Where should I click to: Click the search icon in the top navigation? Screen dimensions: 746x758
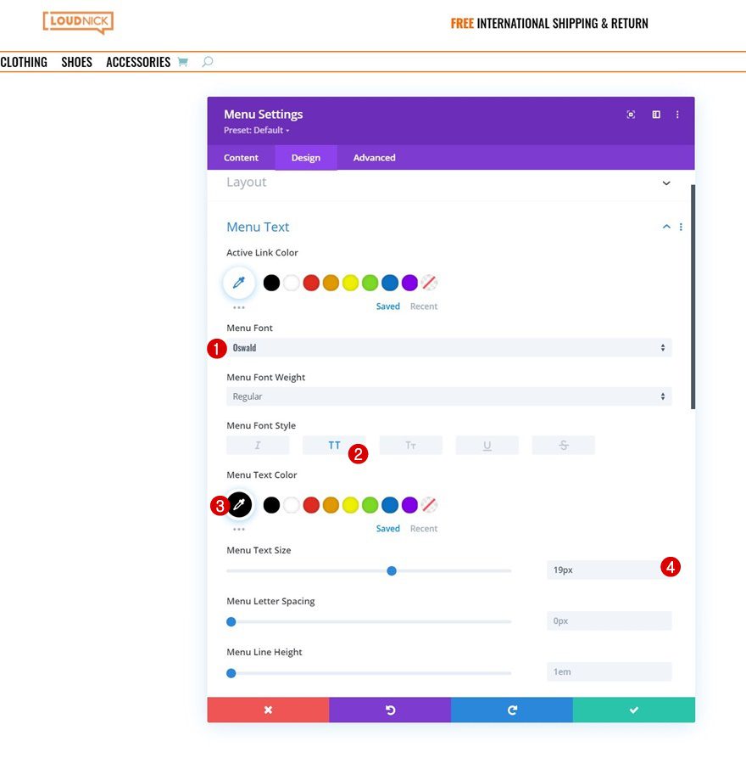click(208, 61)
